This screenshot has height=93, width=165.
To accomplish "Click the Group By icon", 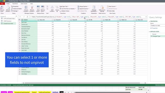I will coord(57,7).
